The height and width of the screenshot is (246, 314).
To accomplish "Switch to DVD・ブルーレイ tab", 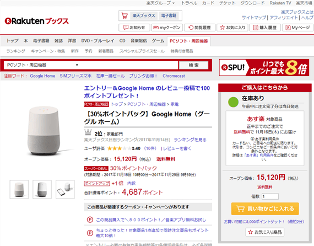I will (x=98, y=41).
